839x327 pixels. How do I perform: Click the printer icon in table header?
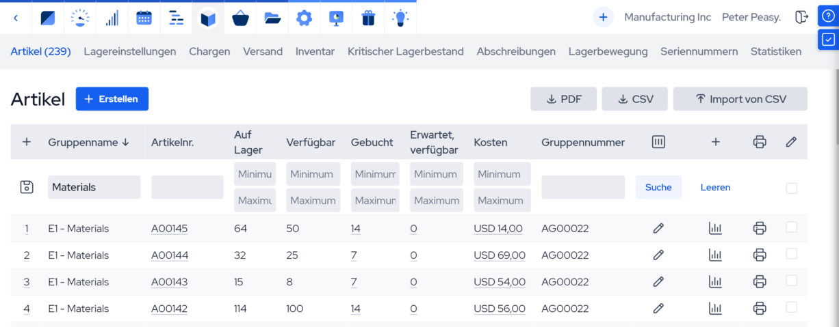coord(759,142)
